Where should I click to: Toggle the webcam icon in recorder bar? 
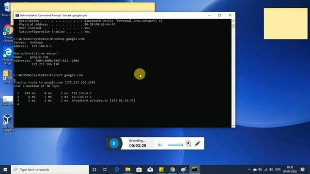188,144
